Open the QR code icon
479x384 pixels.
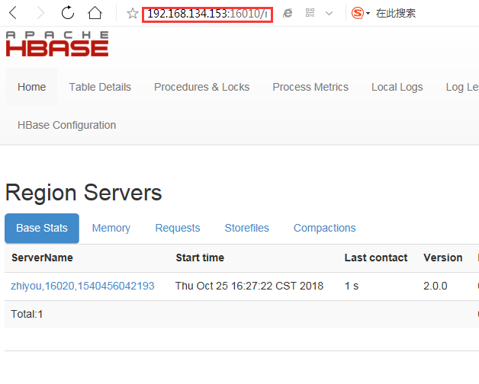[x=310, y=13]
